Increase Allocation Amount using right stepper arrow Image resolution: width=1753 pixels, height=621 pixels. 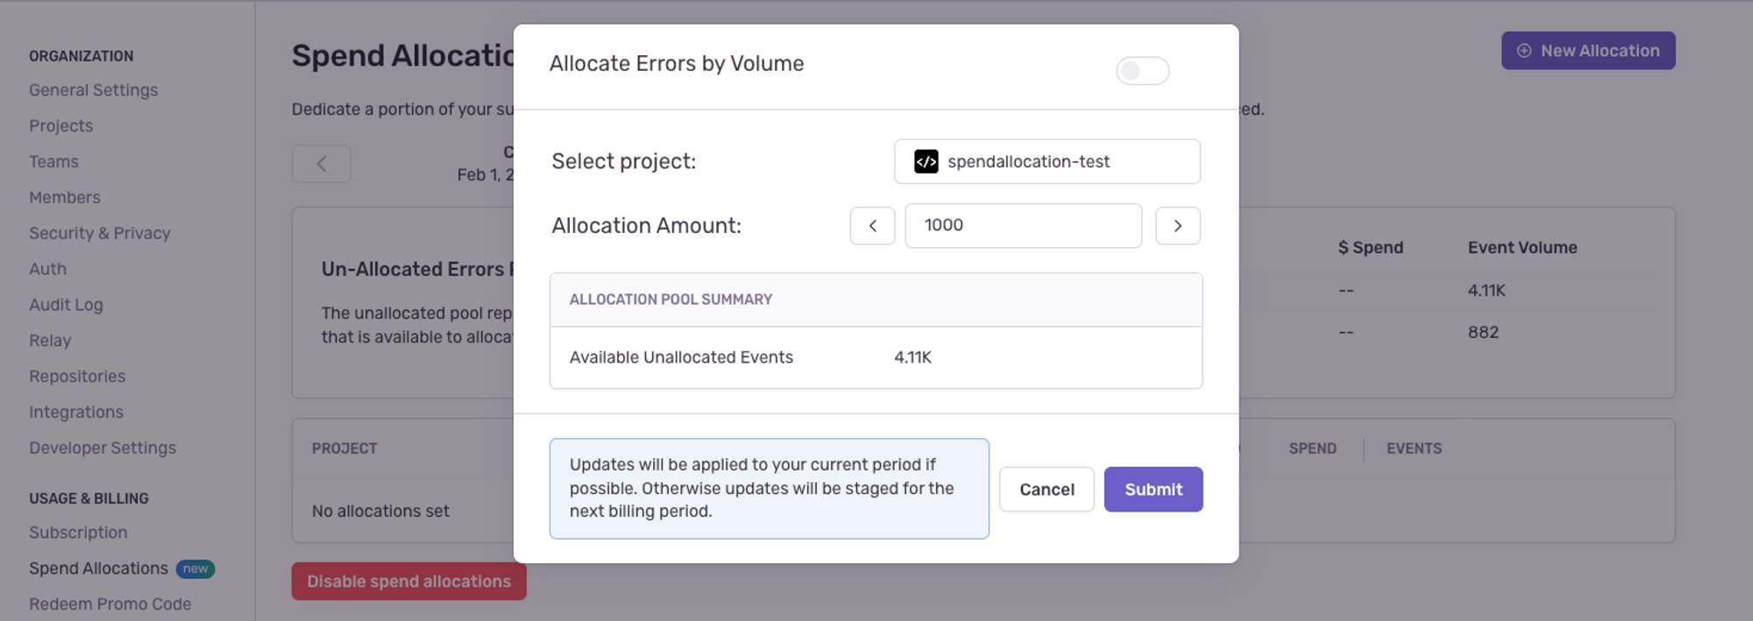tap(1178, 225)
